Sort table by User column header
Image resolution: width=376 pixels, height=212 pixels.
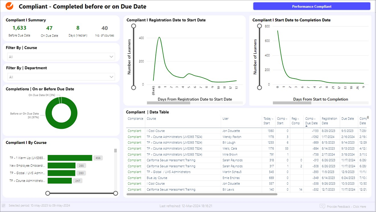tap(226, 118)
